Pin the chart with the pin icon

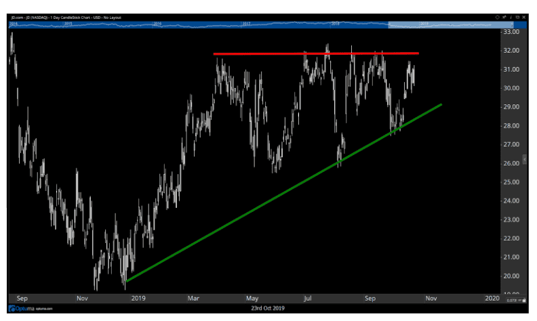pyautogui.click(x=504, y=17)
